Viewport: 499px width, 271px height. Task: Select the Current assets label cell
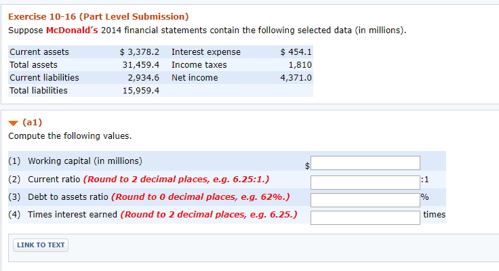point(39,52)
